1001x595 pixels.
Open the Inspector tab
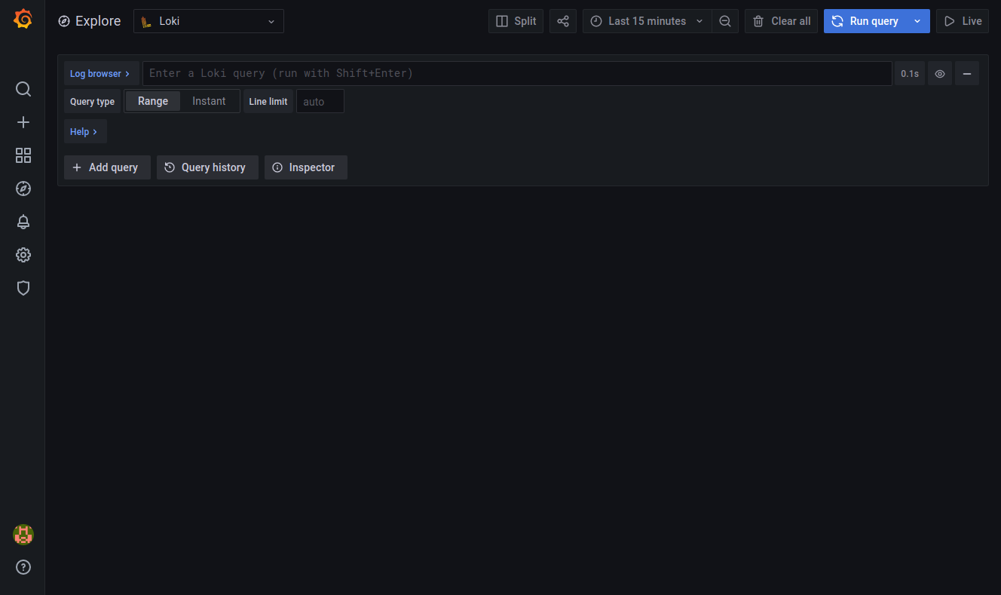tap(305, 167)
